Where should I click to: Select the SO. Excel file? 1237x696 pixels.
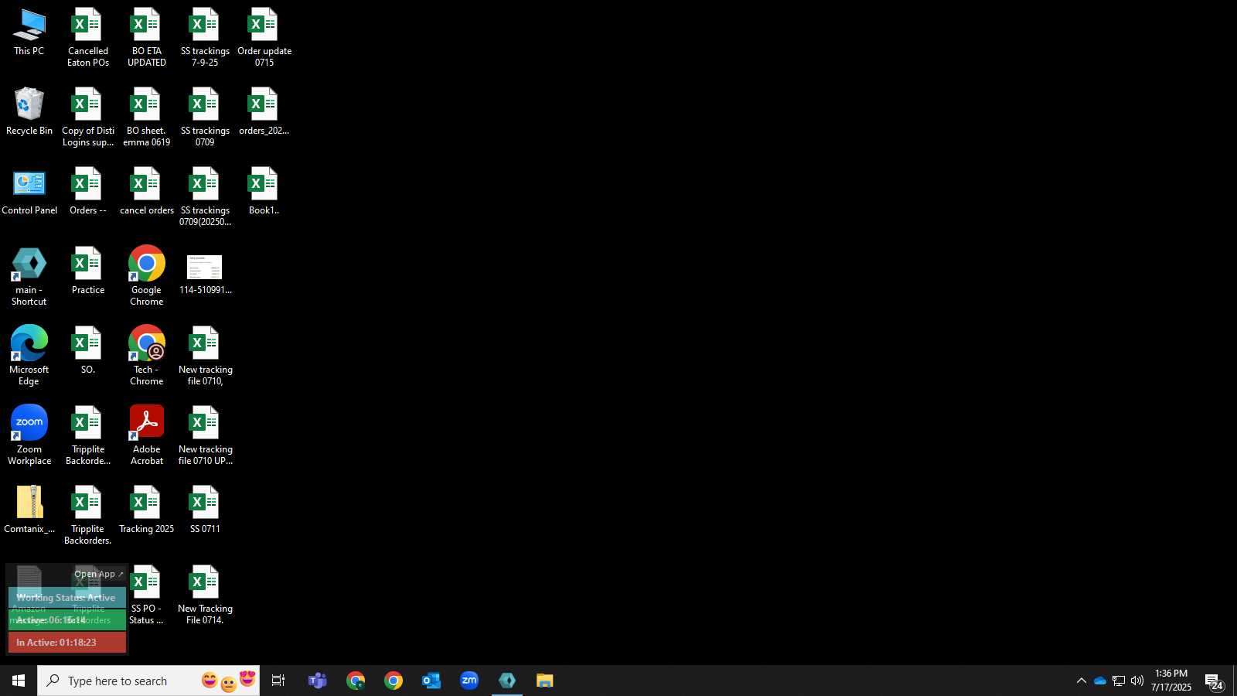pyautogui.click(x=88, y=352)
